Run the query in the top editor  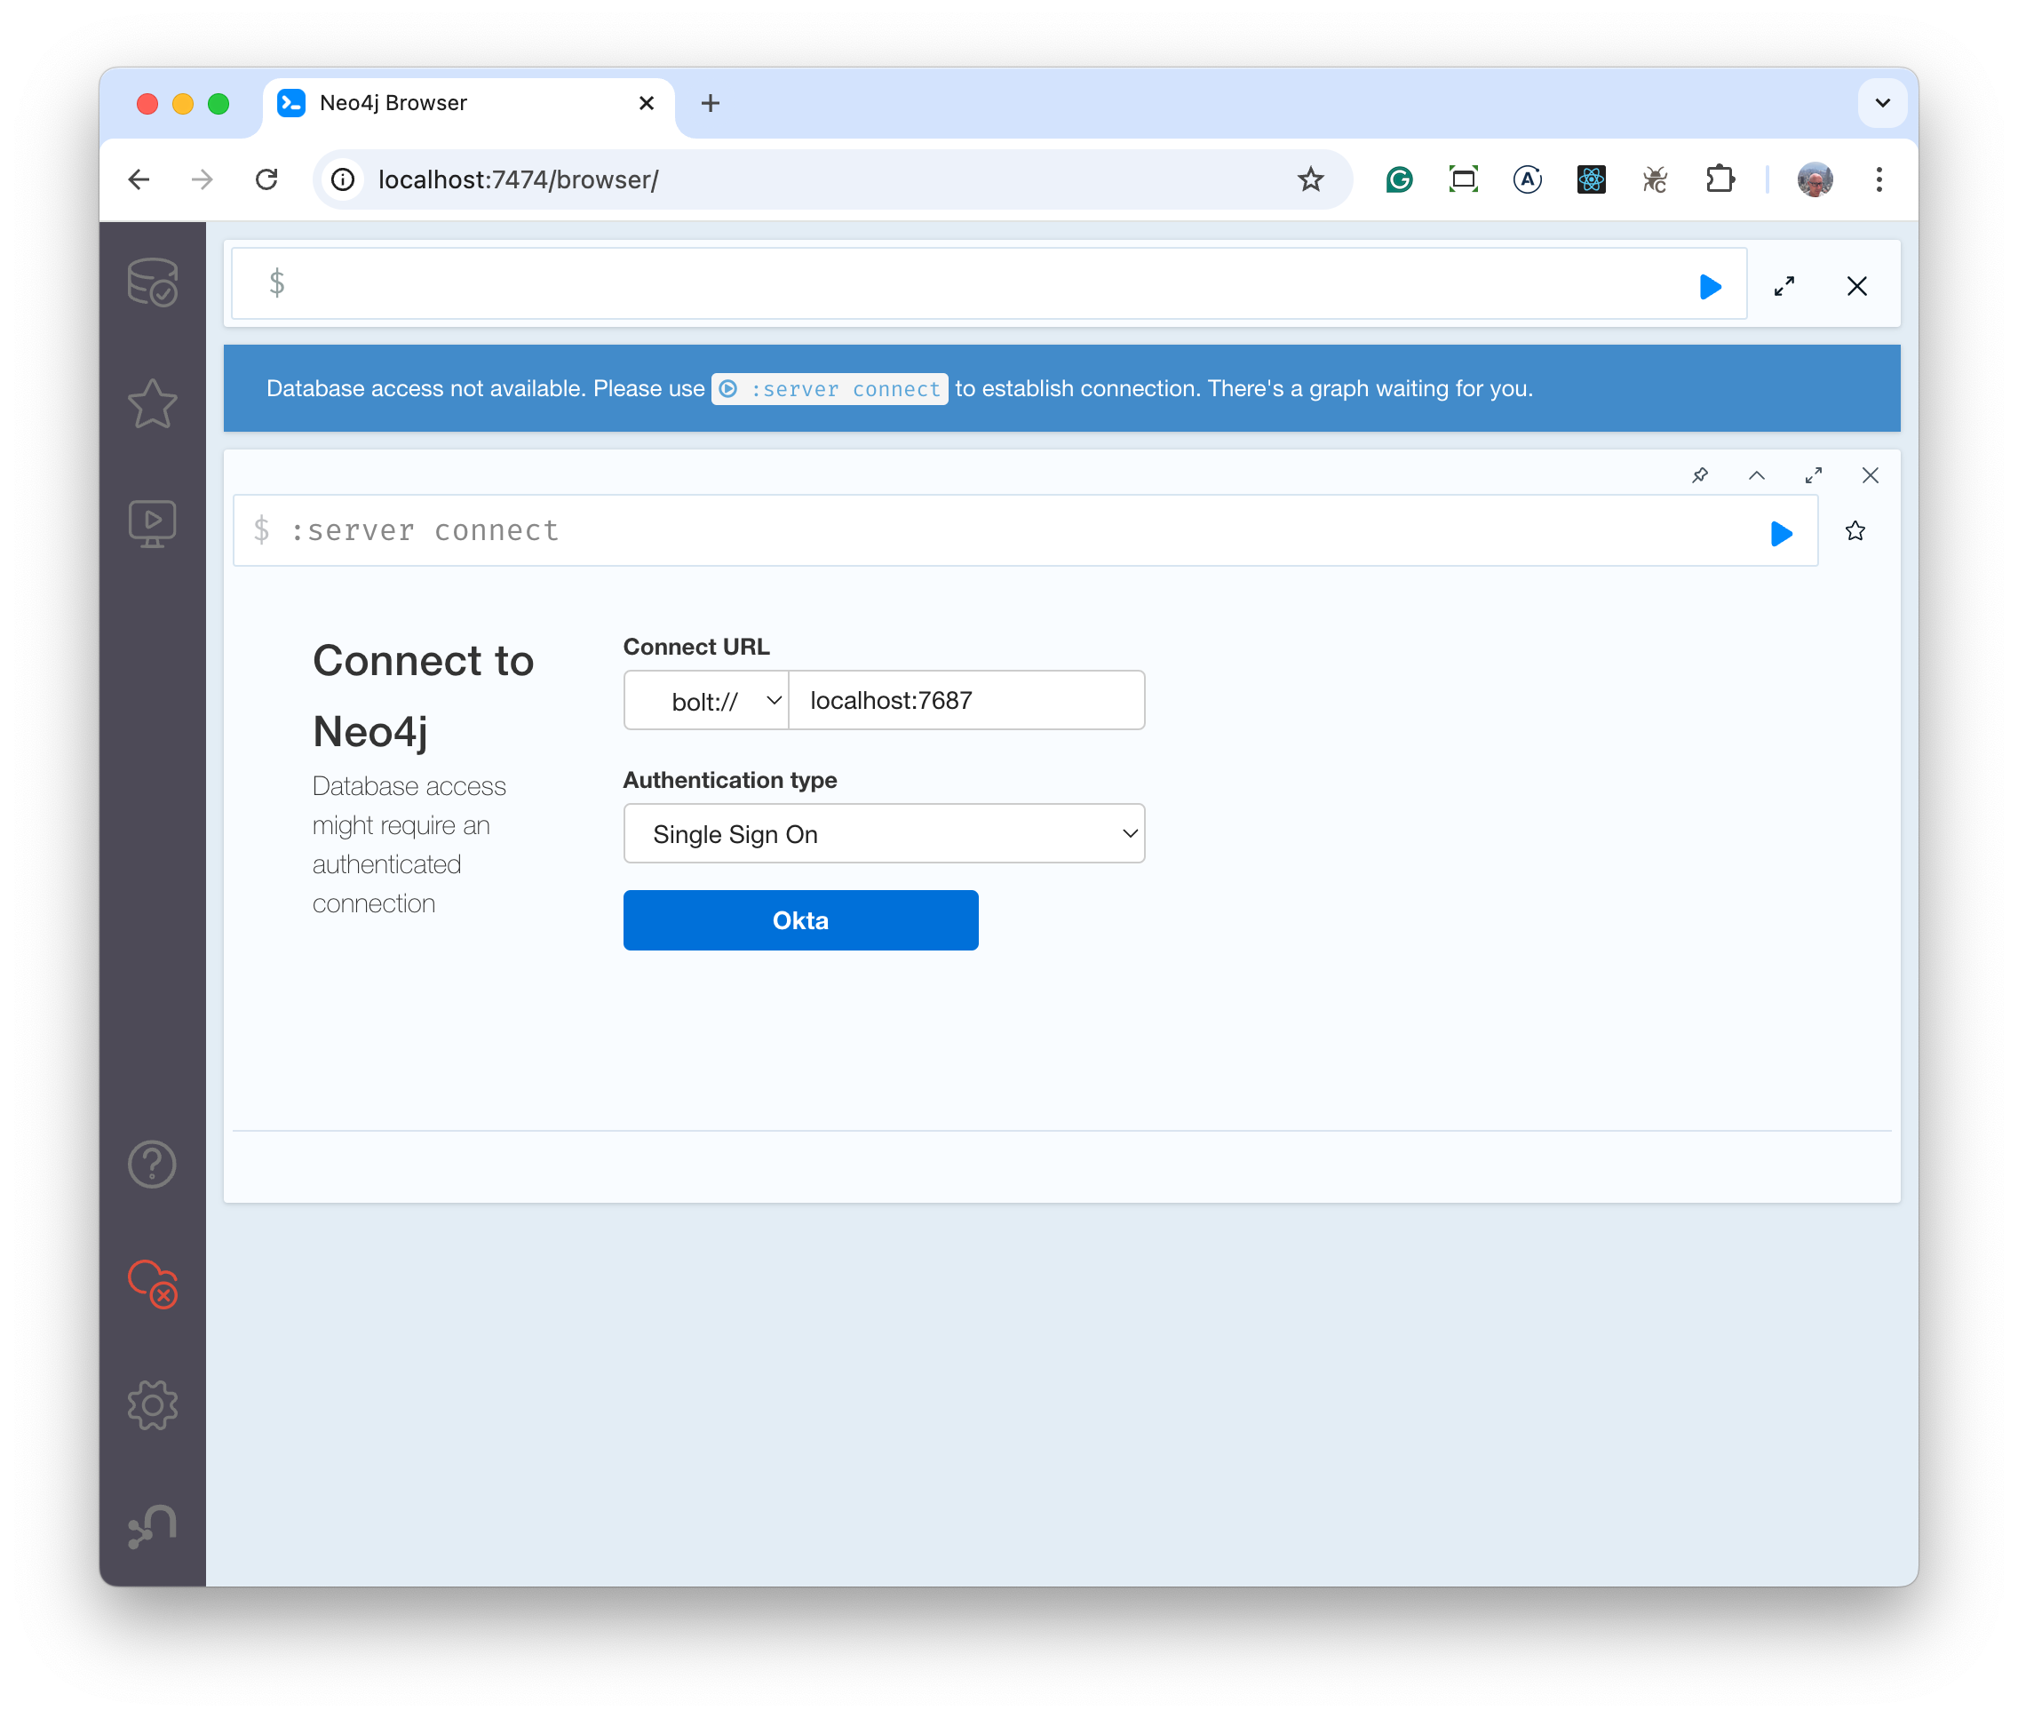coord(1710,286)
